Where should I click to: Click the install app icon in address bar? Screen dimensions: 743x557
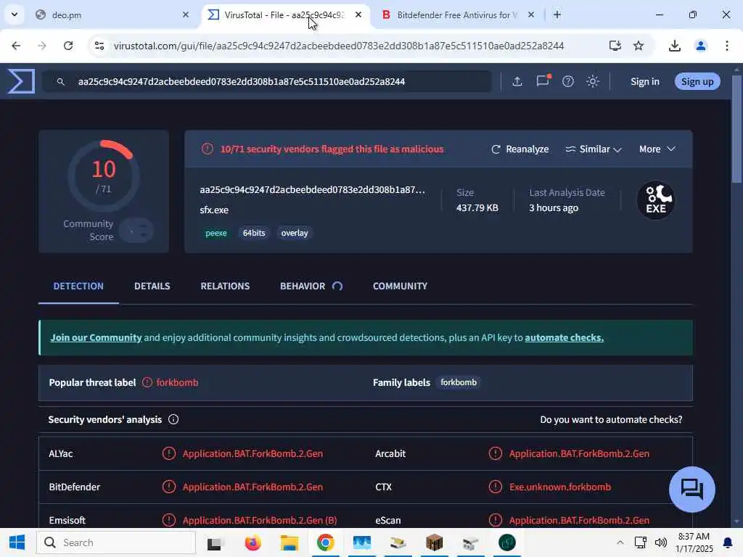(615, 46)
